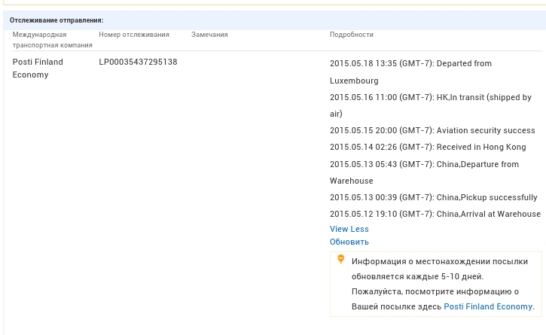Screen dimensions: 546x335
Task: Click the Подробности column header
Action: pos(352,35)
